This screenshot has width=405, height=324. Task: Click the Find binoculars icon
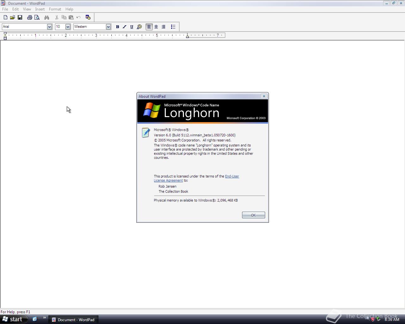47,17
